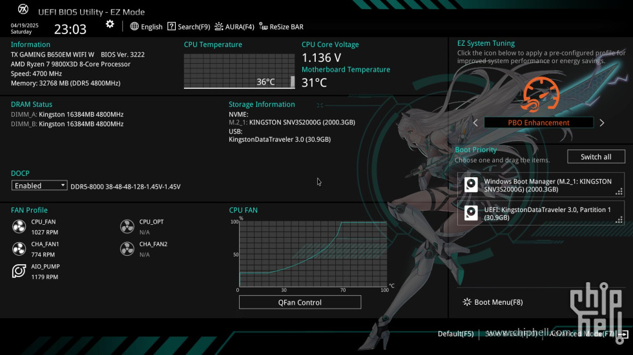Click the 1179 RPM AIO_PUMP value
Screen dimensions: 633x355
(45, 277)
